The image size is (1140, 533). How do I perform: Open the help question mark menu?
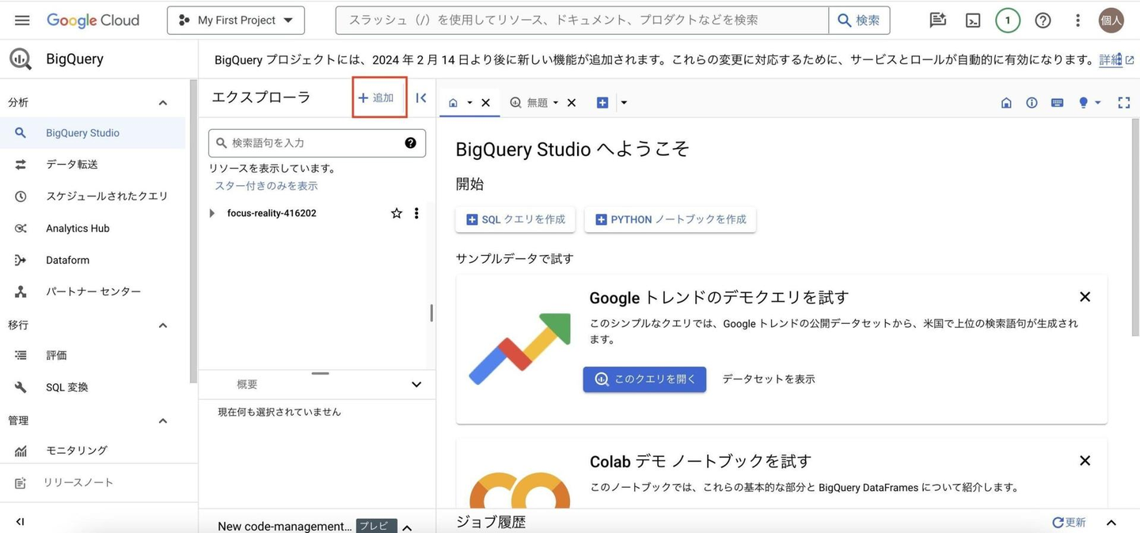click(x=1043, y=21)
